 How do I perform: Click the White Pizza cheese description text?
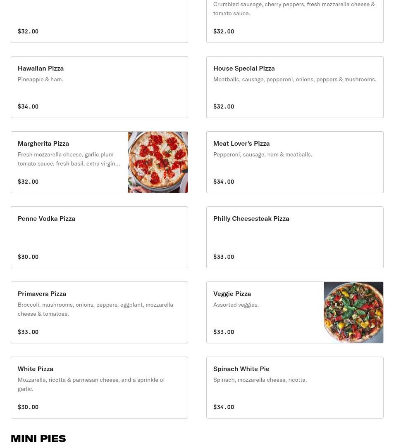point(91,384)
